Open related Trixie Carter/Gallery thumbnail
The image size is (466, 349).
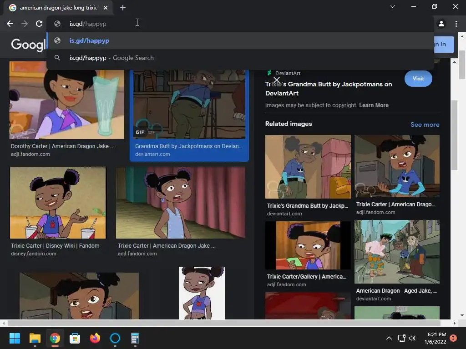(x=308, y=245)
